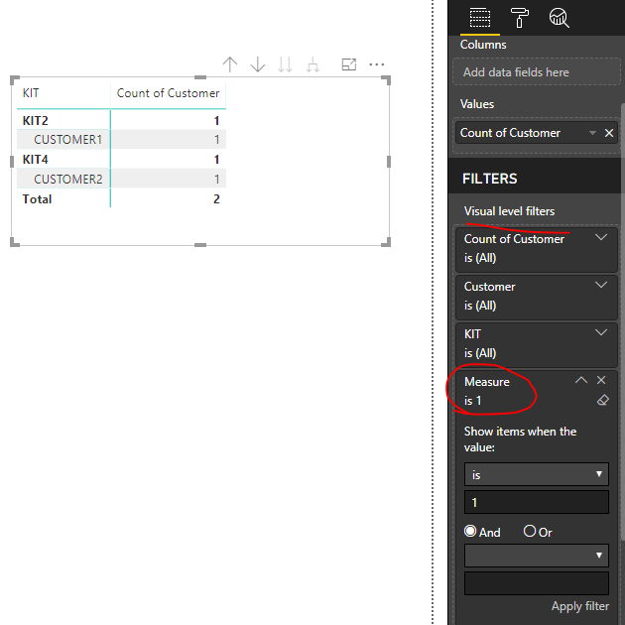Open the second condition dropdown
The width and height of the screenshot is (625, 625).
point(536,556)
